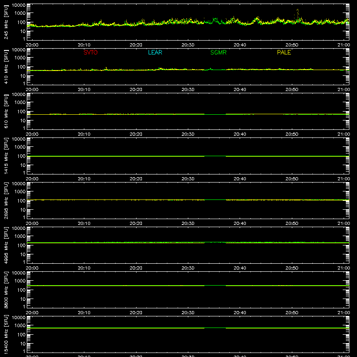This screenshot has height=357, width=357.
Task: Click 20:20 tick label under 2695 MHz plot
Action: pyautogui.click(x=136, y=224)
